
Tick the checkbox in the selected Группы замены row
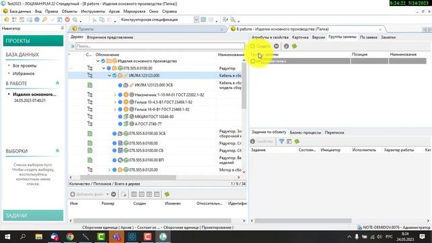(253, 61)
